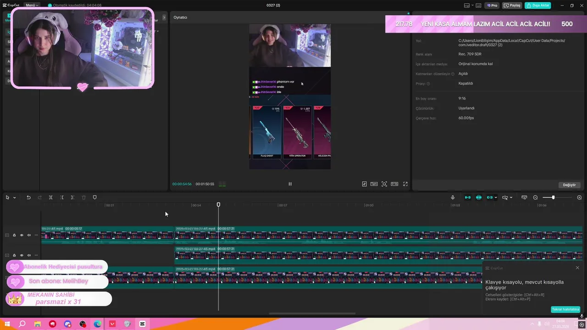Expand the preview axis dropdown arrow
Screen dimensions: 587x330
511,198
